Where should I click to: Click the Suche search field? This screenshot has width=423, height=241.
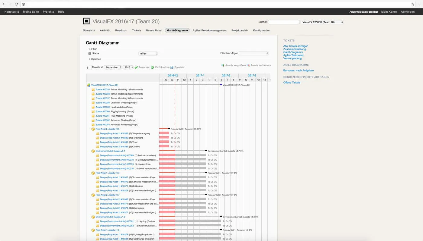(283, 22)
